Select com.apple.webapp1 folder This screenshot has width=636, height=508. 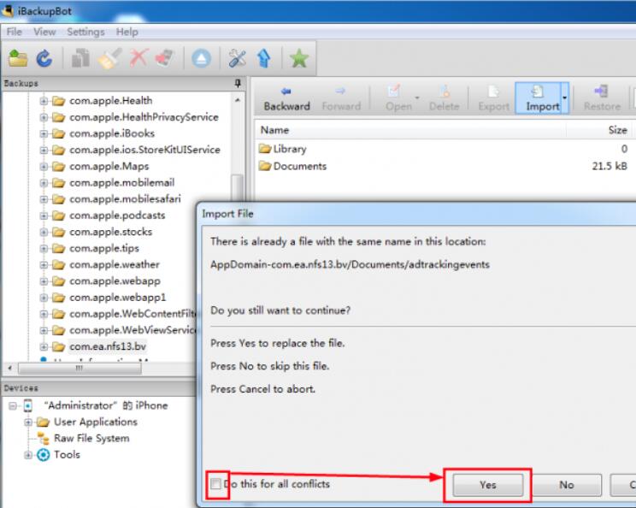118,298
